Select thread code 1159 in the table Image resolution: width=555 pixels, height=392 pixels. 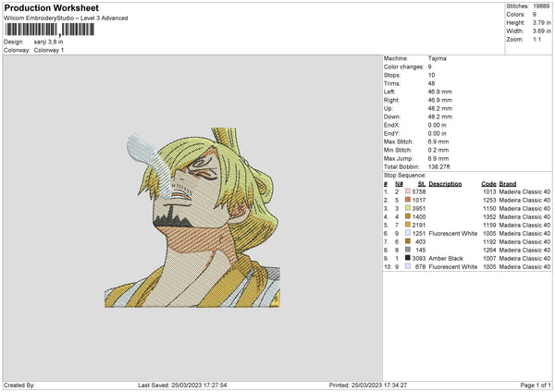489,225
